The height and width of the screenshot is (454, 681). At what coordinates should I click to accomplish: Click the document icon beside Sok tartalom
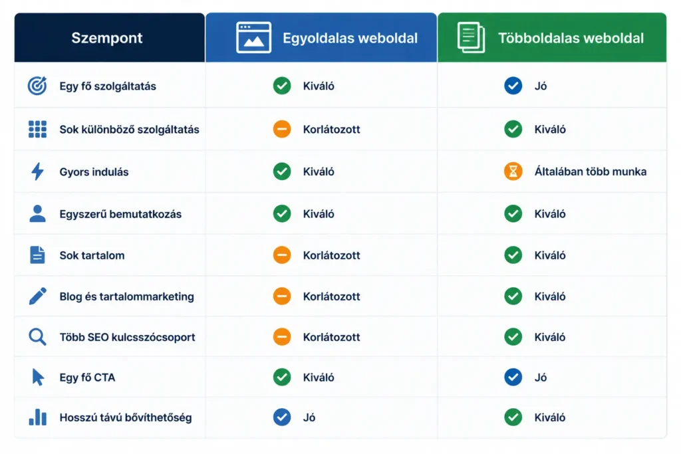(x=37, y=255)
